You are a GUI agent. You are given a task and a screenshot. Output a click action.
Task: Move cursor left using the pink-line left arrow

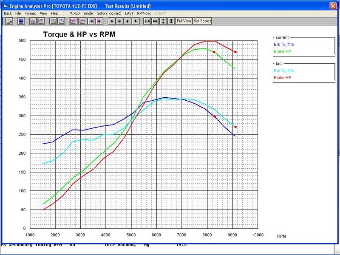pyautogui.click(x=91, y=21)
